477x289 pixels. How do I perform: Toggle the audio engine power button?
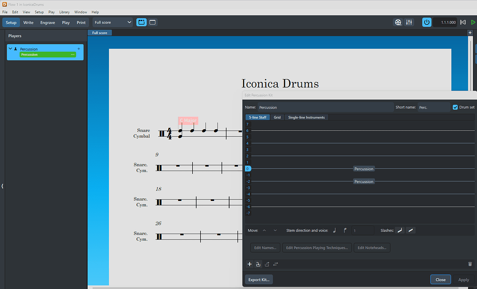point(427,22)
